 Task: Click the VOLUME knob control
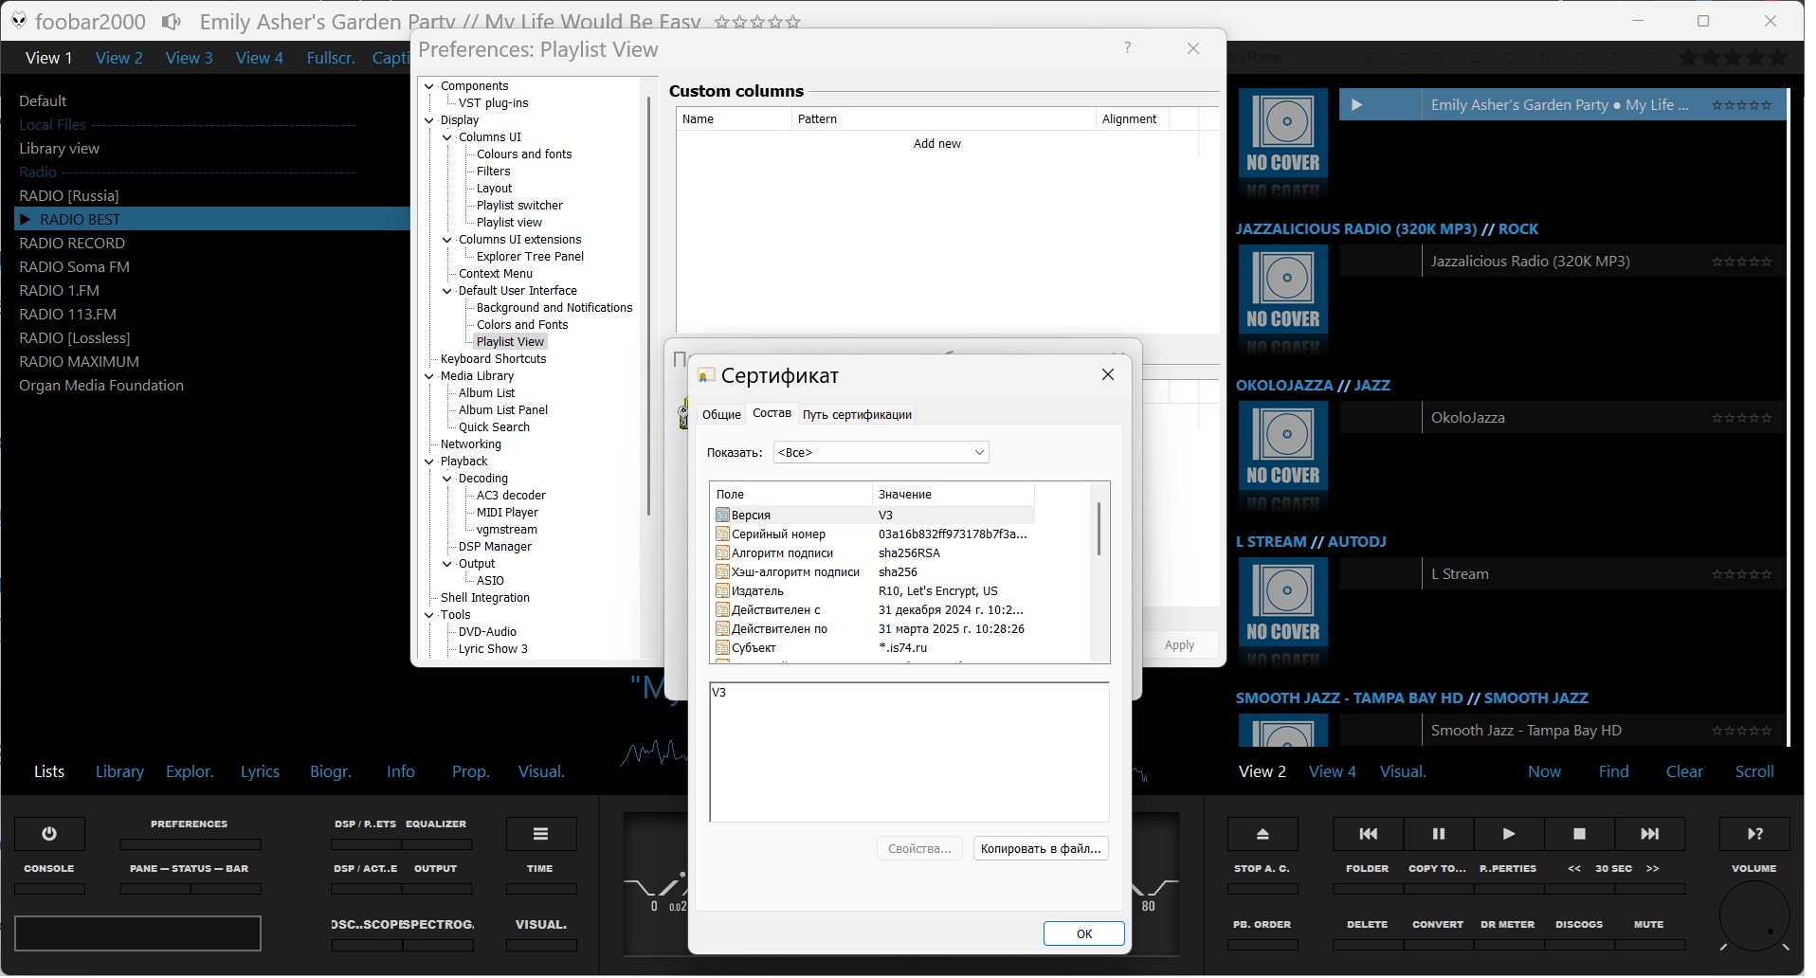pos(1753,917)
